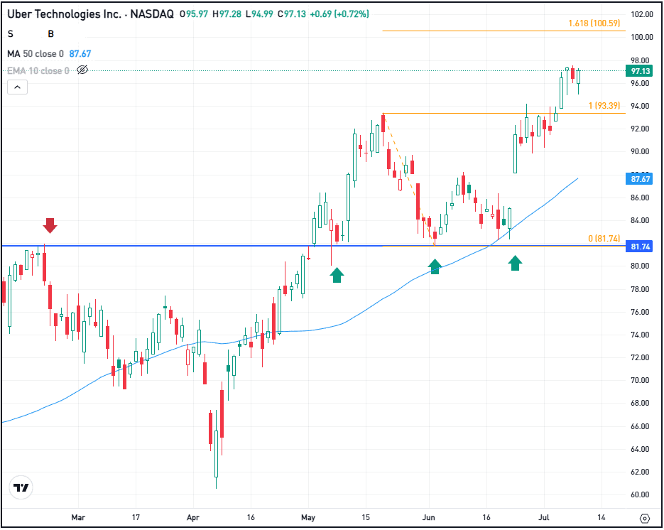Select the 0 (81.74) Fibonacci level label
This screenshot has height=530, width=664.
point(604,239)
